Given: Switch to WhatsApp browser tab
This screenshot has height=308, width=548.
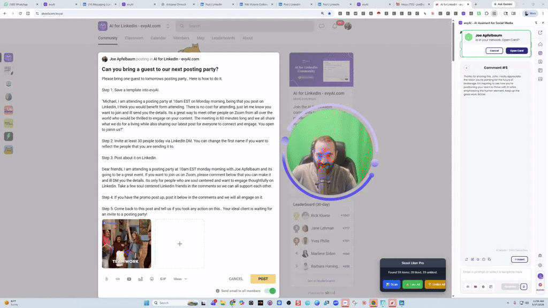Looking at the screenshot, I should (20, 4).
